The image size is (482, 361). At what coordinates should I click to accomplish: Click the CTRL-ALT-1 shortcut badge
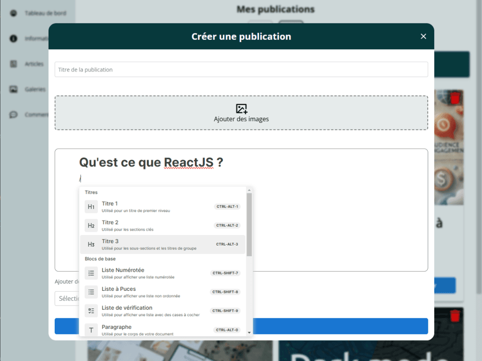pyautogui.click(x=227, y=207)
